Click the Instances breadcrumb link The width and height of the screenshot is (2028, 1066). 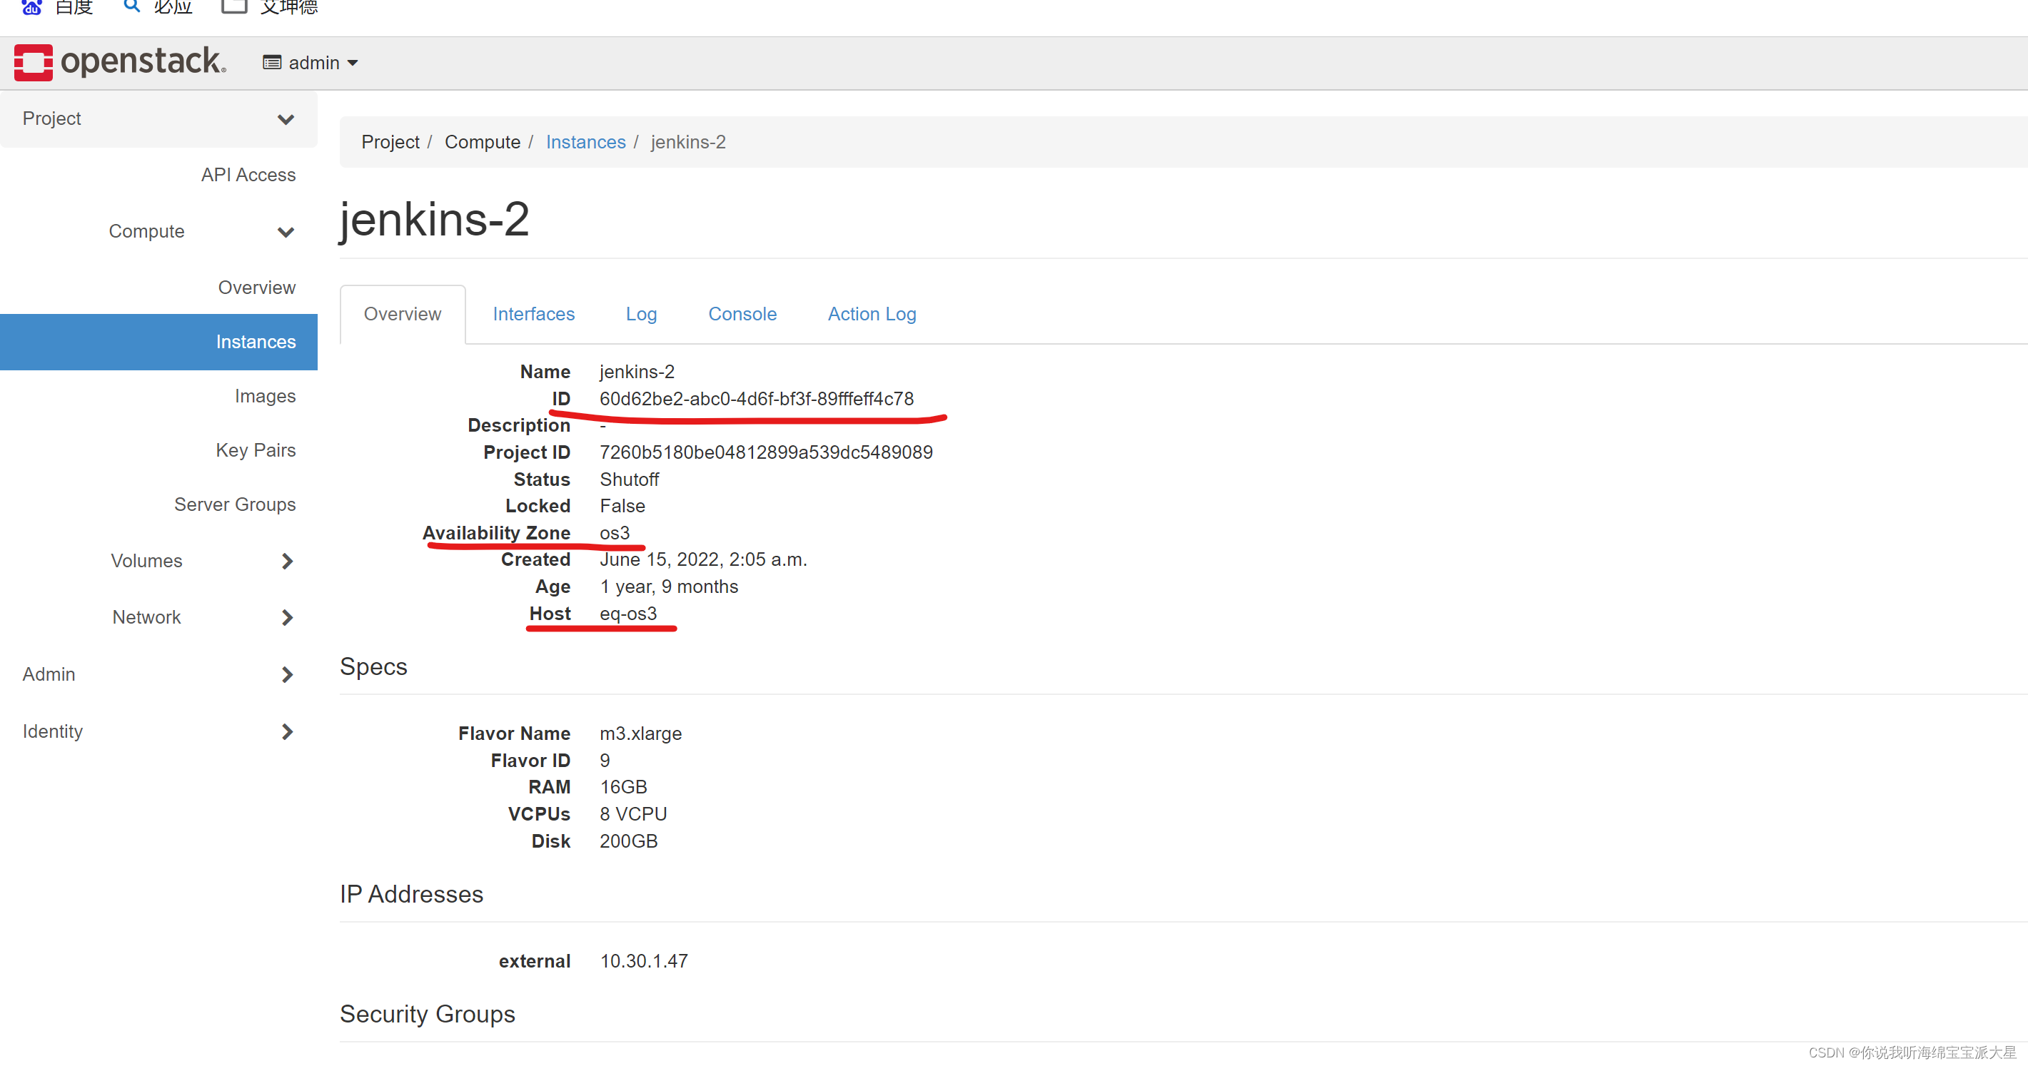point(585,143)
